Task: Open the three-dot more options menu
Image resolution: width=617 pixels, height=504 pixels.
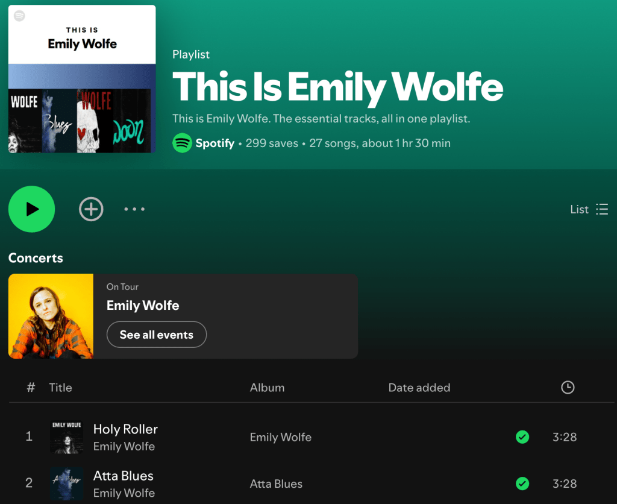Action: click(x=134, y=209)
